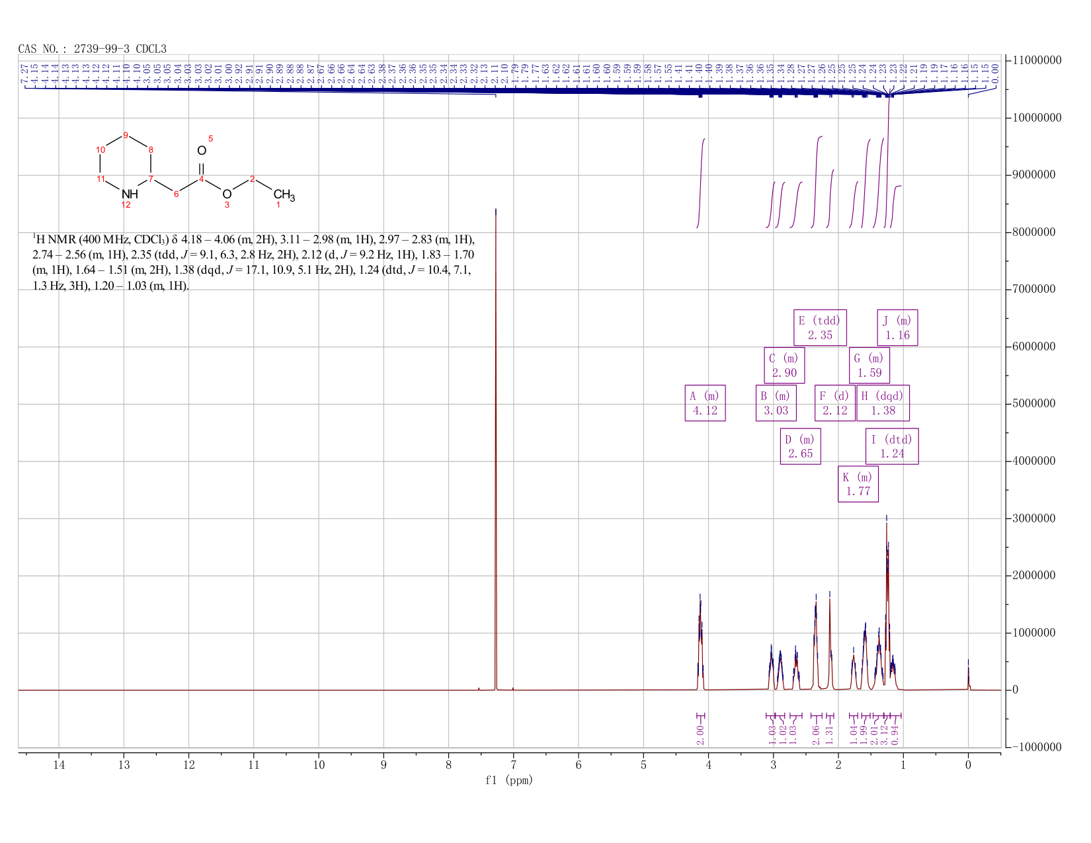Click the -1000000 intensity axis label
This screenshot has width=1091, height=843.
tap(1037, 747)
